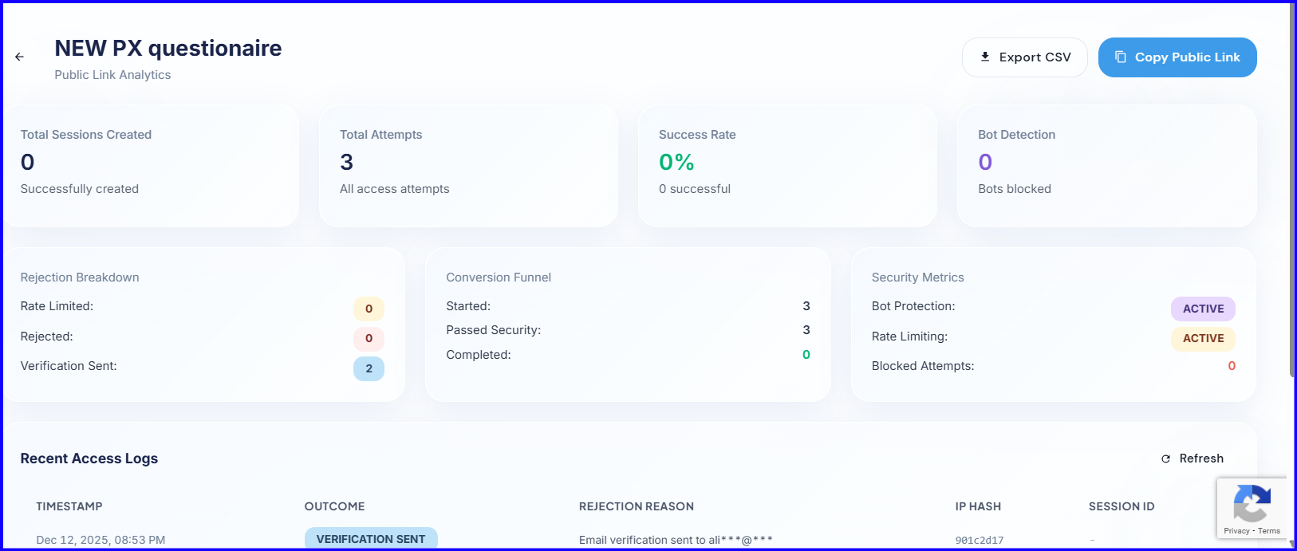The width and height of the screenshot is (1297, 551).
Task: Click the Conversion Funnel heading
Action: [499, 277]
